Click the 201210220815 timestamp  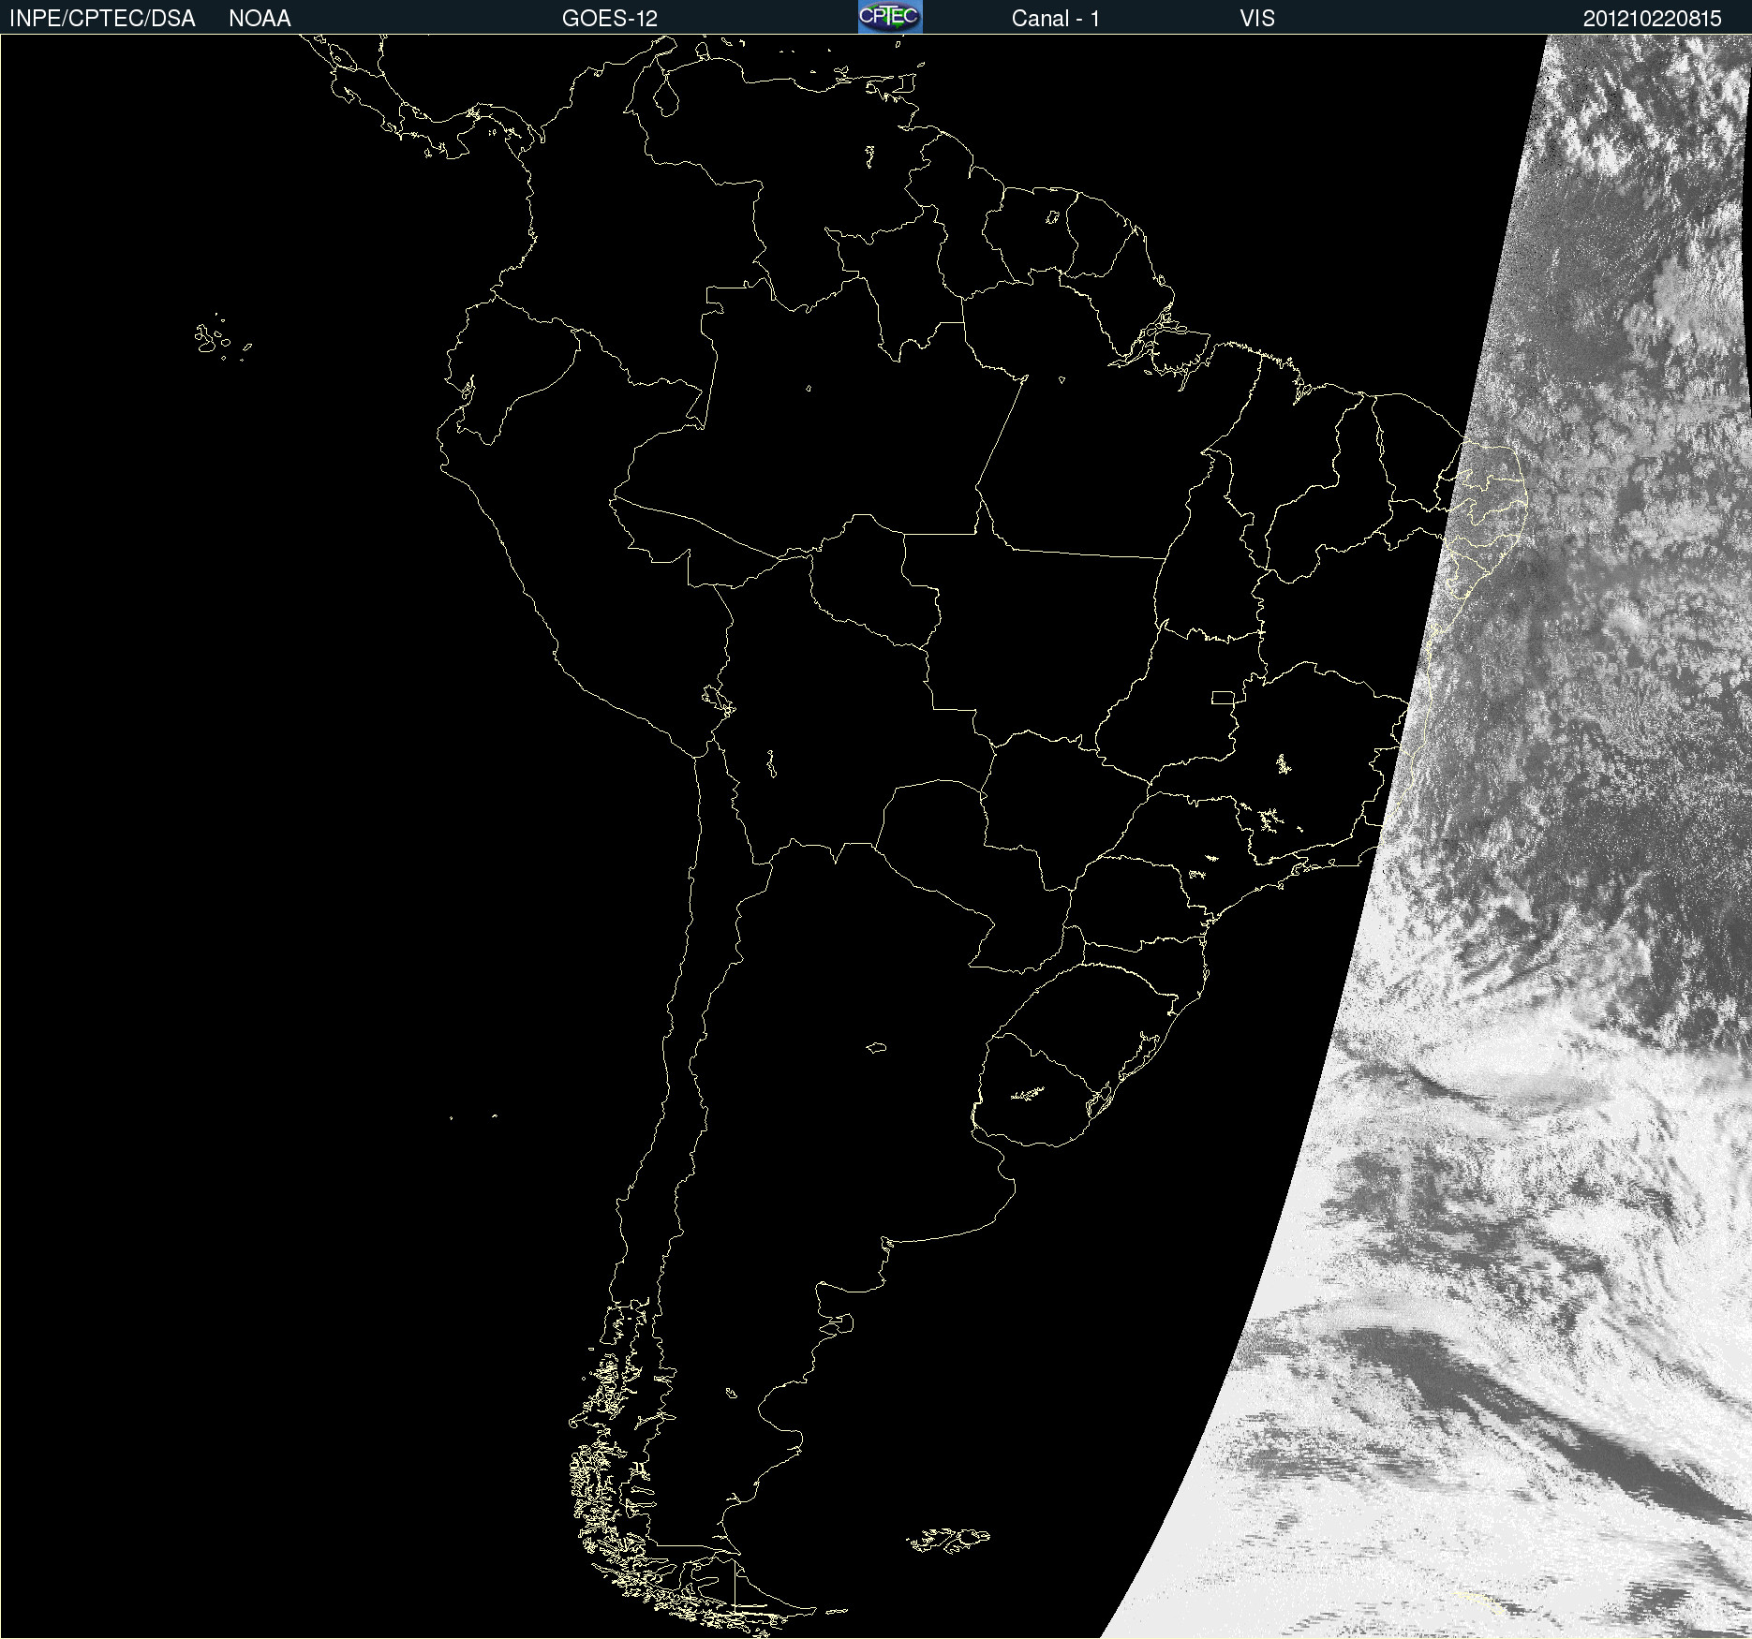1653,19
